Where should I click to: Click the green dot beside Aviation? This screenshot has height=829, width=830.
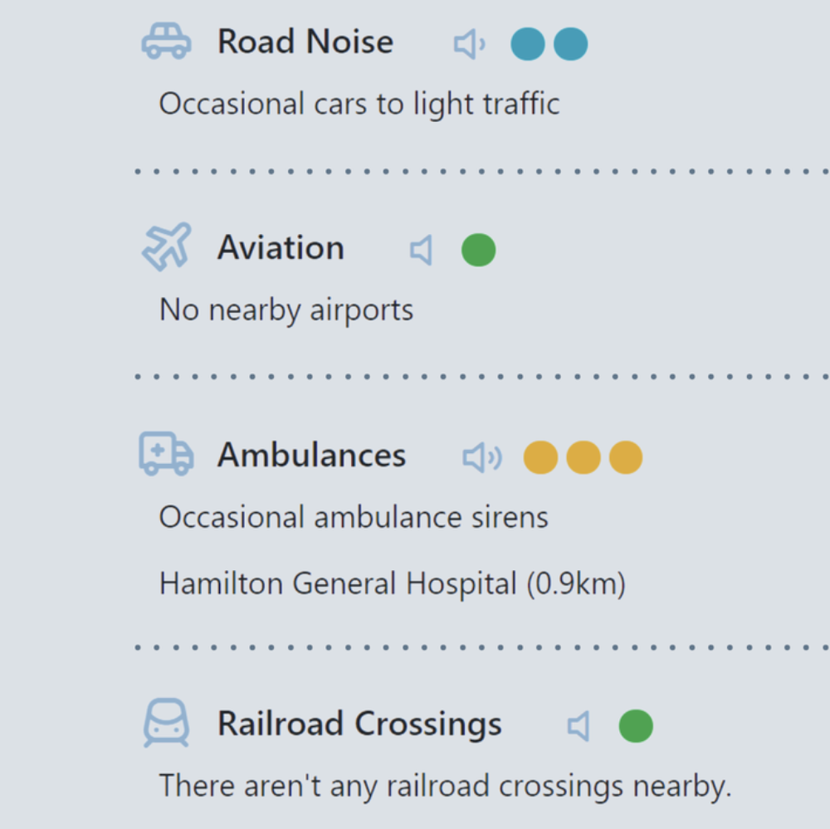click(479, 250)
